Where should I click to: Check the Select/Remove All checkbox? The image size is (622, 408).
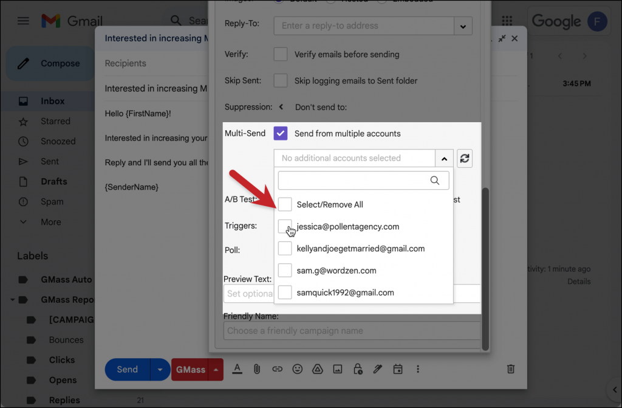[x=284, y=204]
